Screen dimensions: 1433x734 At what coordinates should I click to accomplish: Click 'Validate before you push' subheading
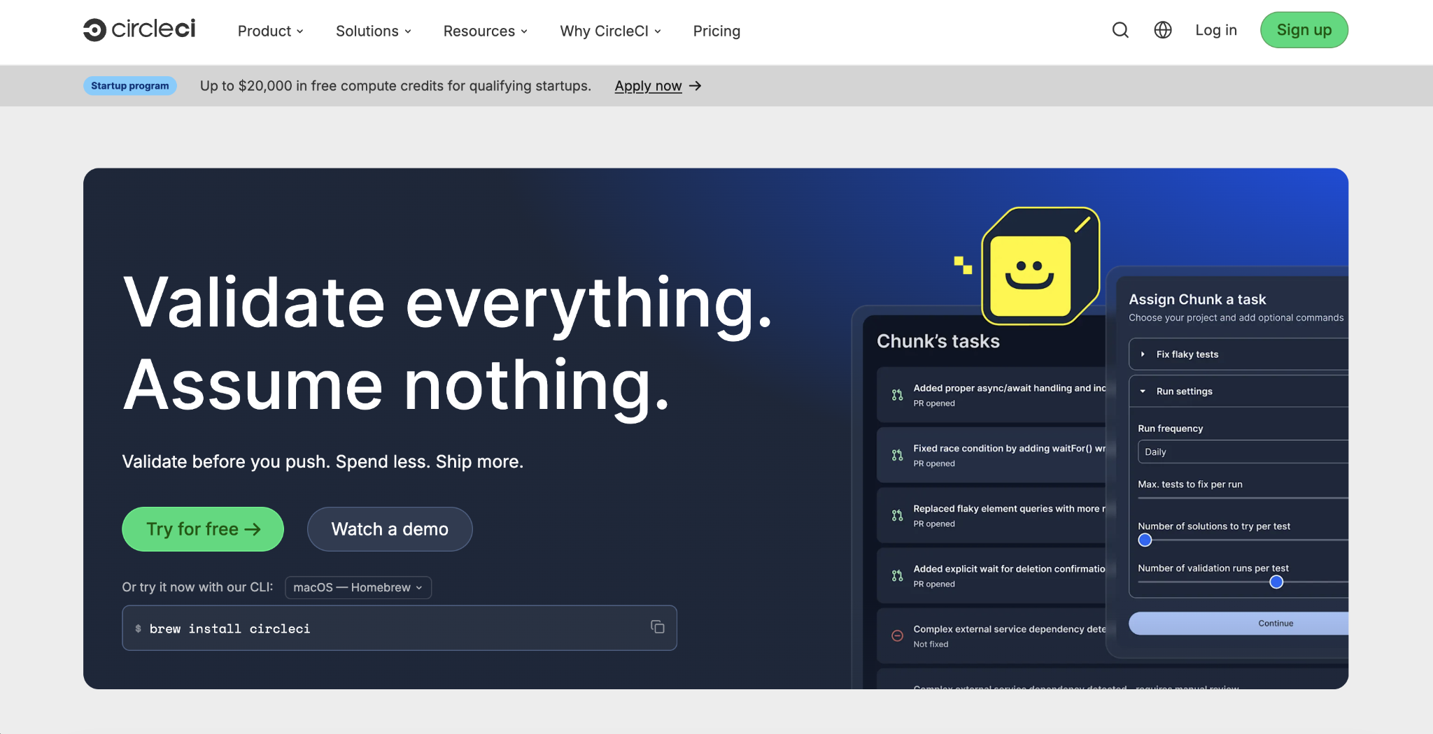click(x=323, y=461)
